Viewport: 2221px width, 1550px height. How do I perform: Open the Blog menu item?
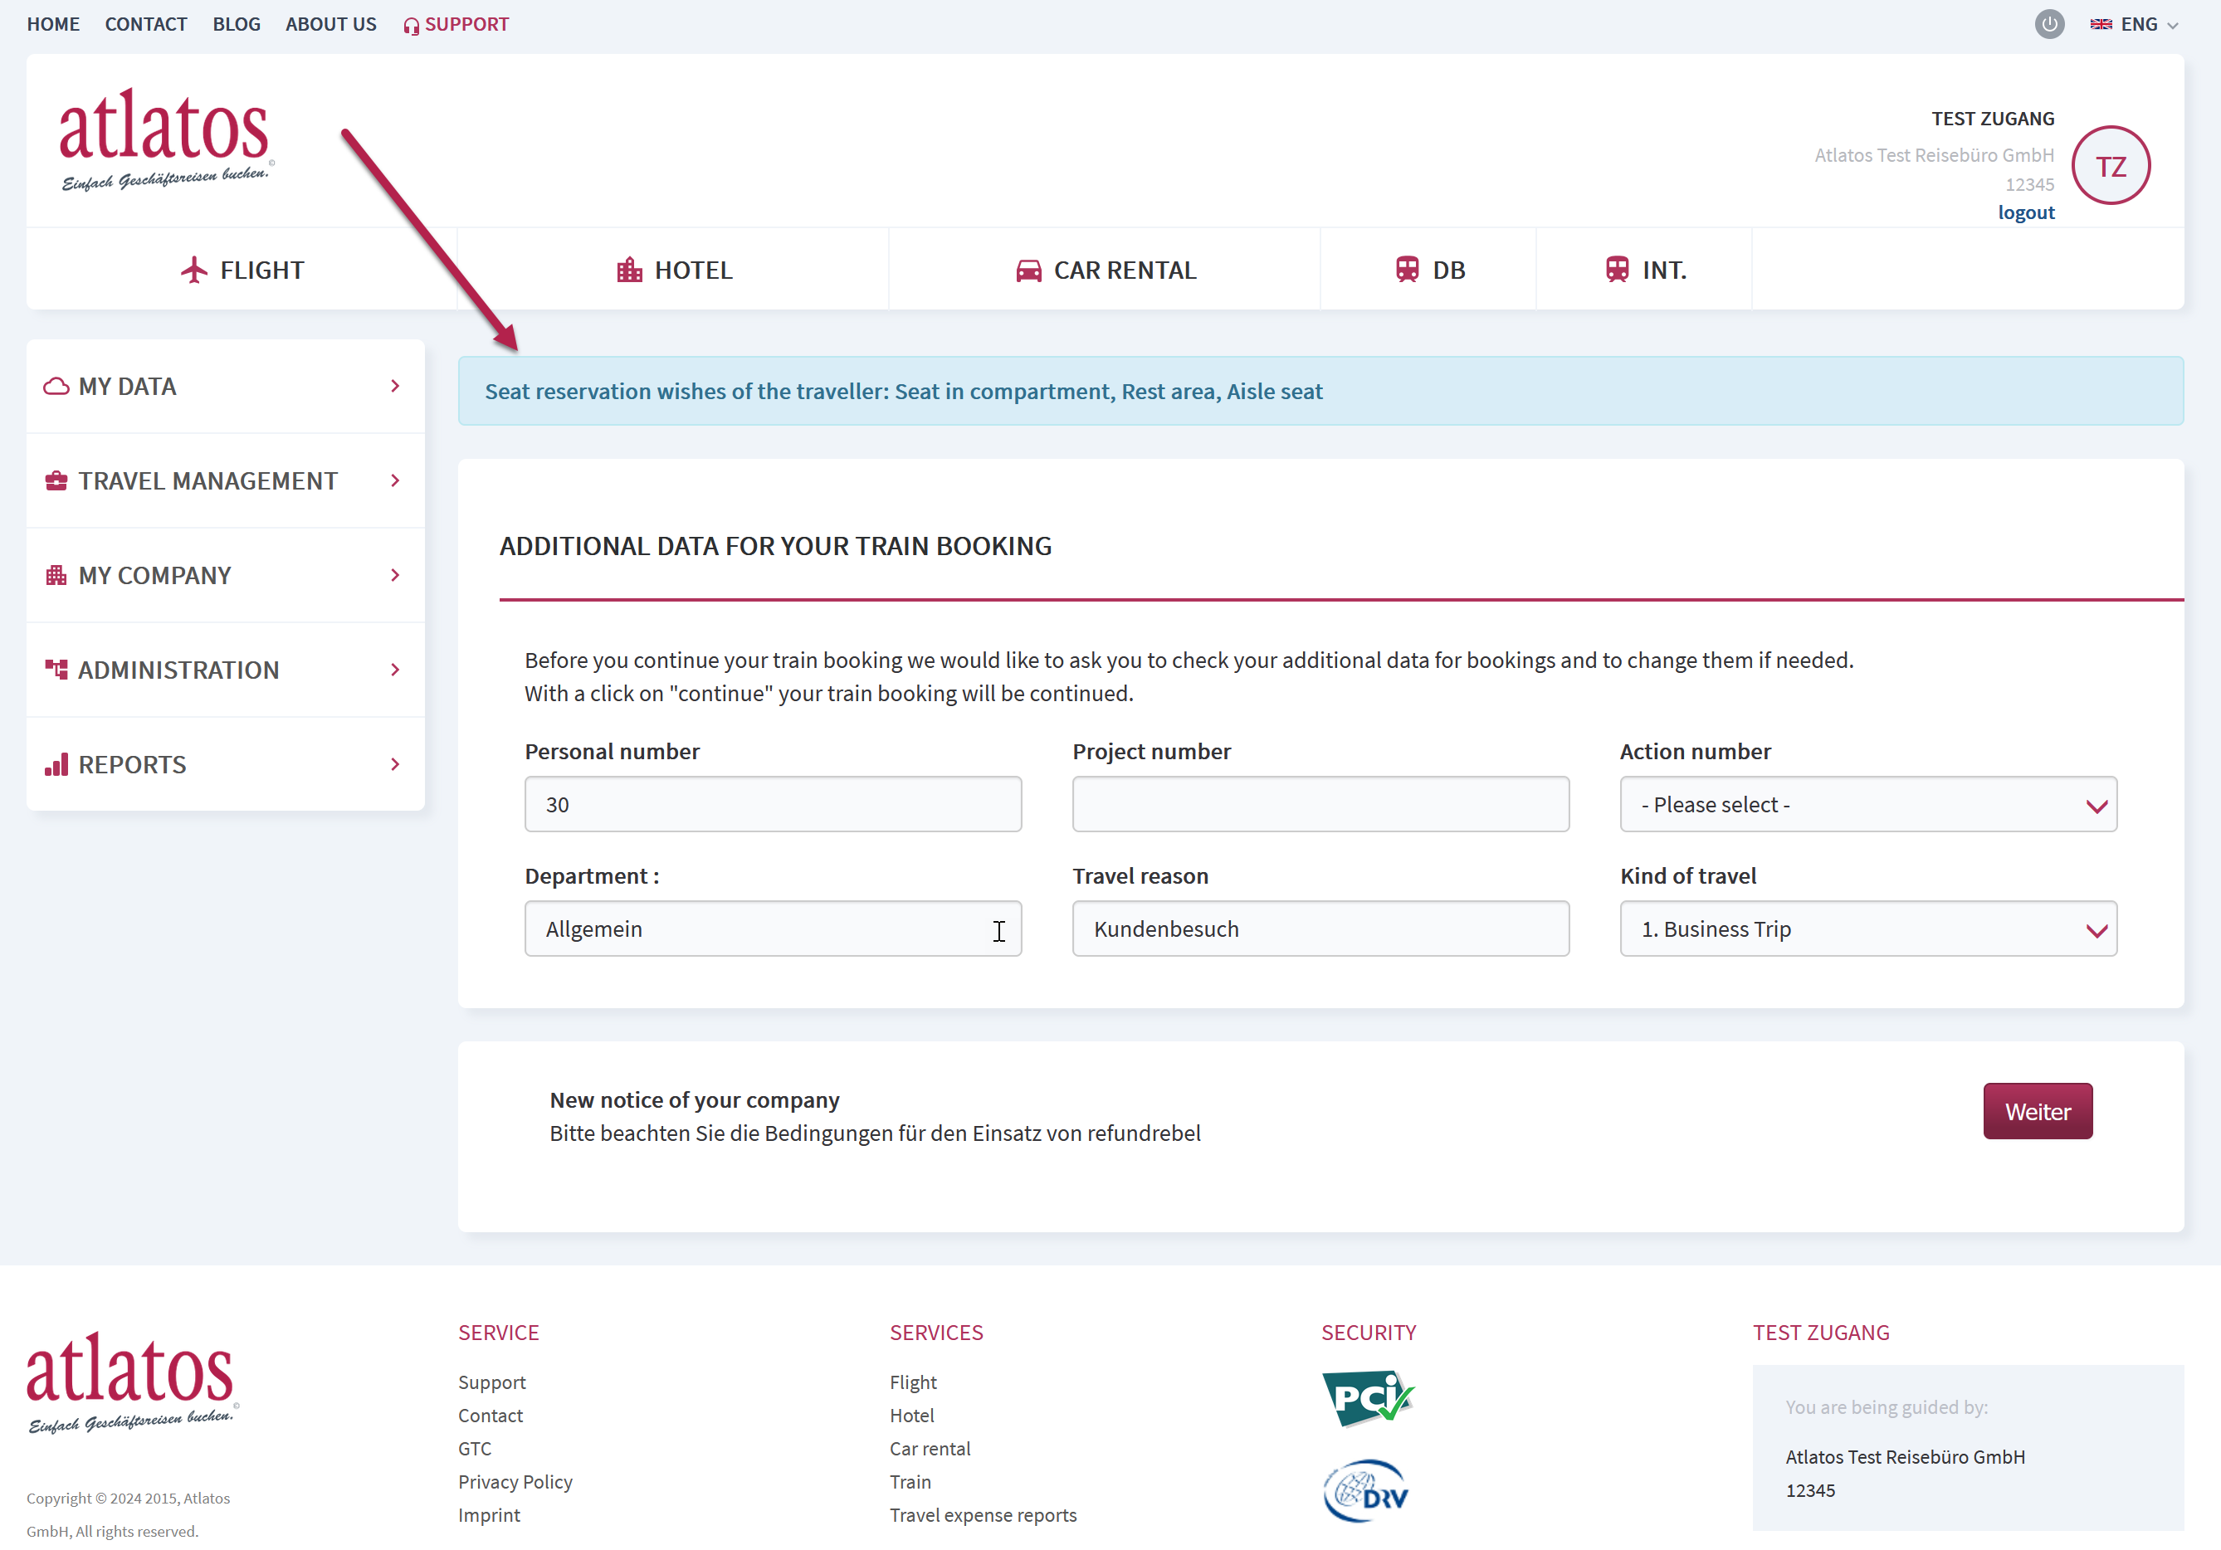pos(237,24)
